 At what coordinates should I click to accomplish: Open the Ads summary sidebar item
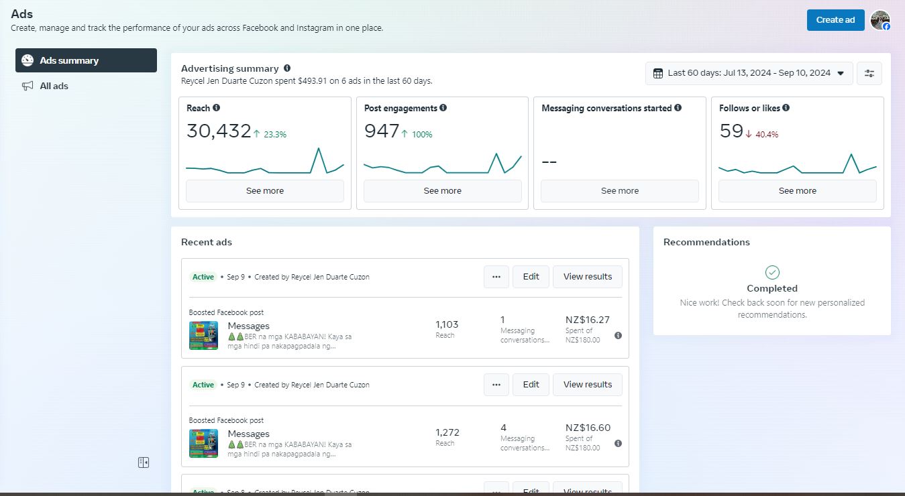coord(86,60)
